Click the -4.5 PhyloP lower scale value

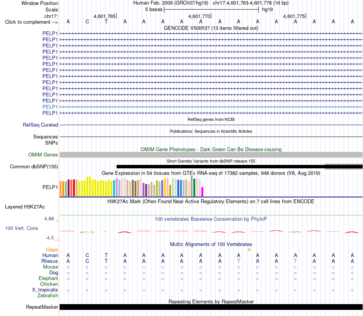pyautogui.click(x=50, y=238)
